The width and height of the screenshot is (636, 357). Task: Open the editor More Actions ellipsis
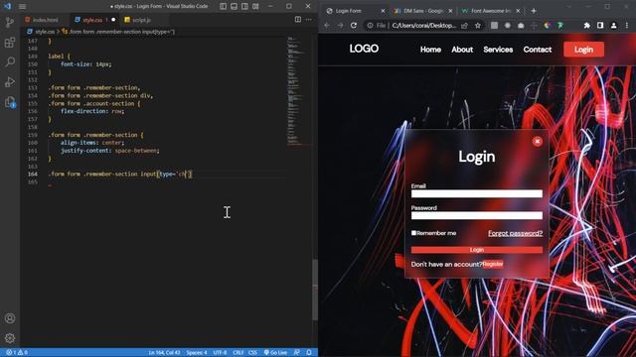tap(309, 20)
